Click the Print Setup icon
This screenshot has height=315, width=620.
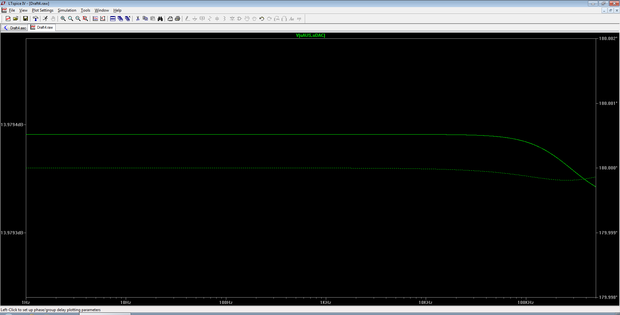170,19
